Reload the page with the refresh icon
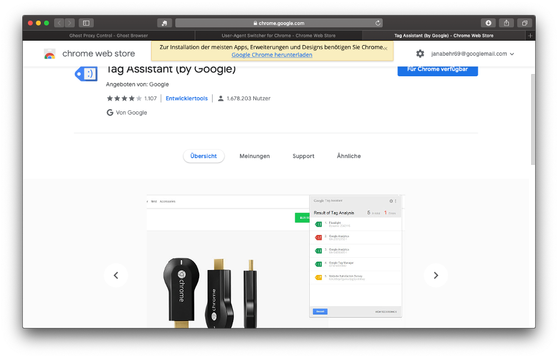 click(378, 23)
